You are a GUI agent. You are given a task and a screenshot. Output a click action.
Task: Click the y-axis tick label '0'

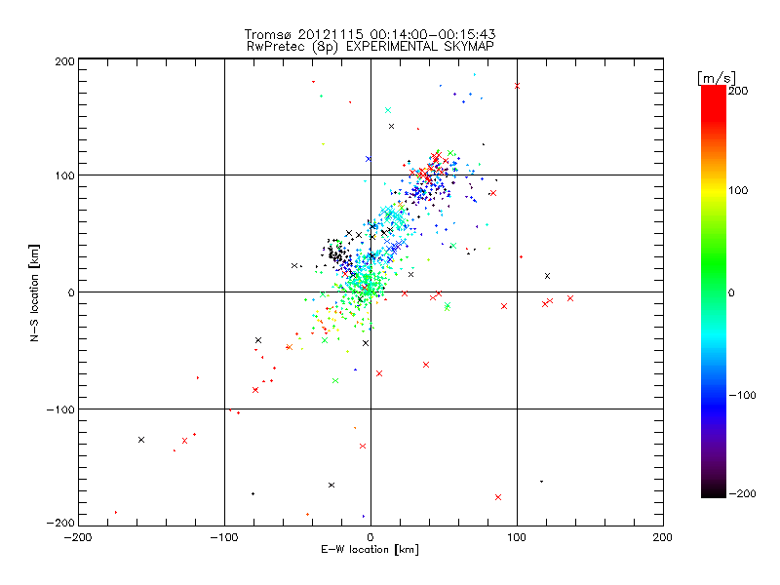click(71, 292)
